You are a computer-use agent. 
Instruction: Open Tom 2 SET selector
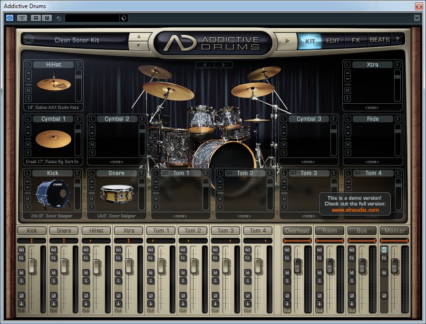(229, 173)
